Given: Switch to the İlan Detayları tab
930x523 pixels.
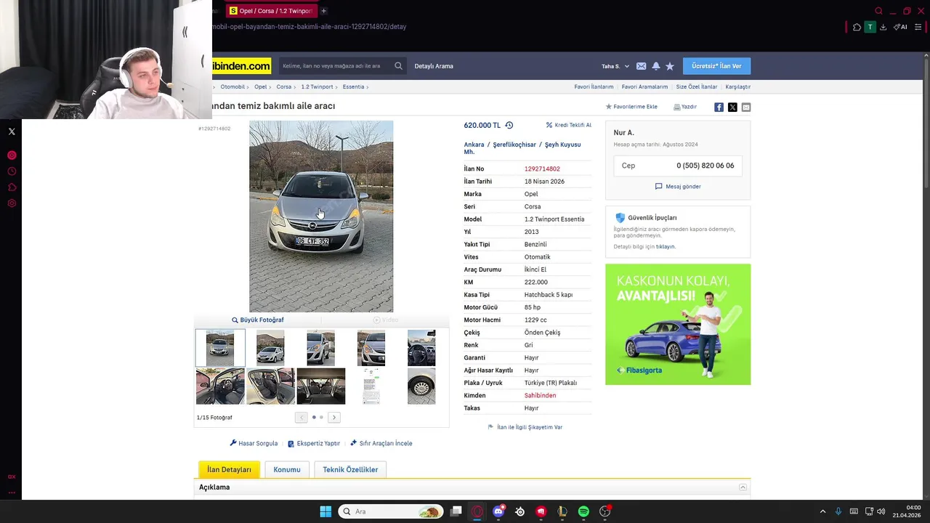Looking at the screenshot, I should tap(229, 469).
